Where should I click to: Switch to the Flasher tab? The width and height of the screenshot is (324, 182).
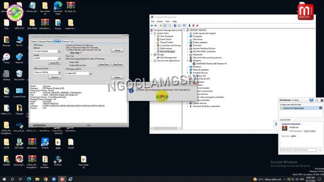pyautogui.click(x=34, y=41)
